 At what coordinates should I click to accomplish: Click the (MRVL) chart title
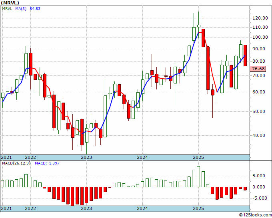(10, 3)
